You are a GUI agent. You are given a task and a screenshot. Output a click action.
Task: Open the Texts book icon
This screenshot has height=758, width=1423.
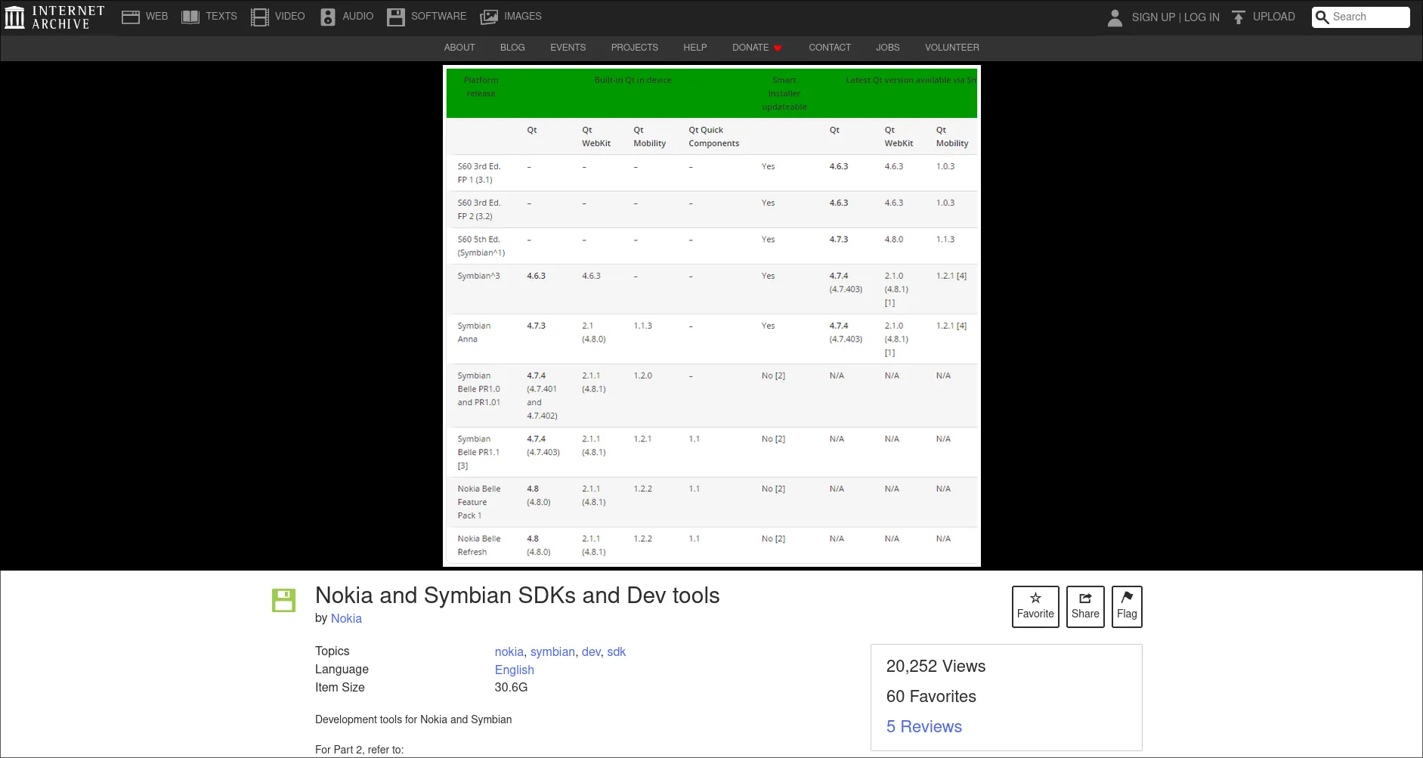(190, 17)
